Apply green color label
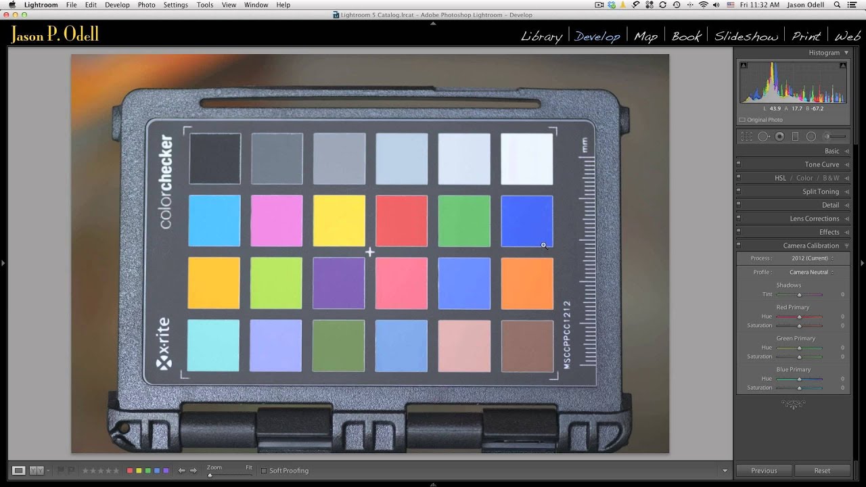 coord(148,470)
